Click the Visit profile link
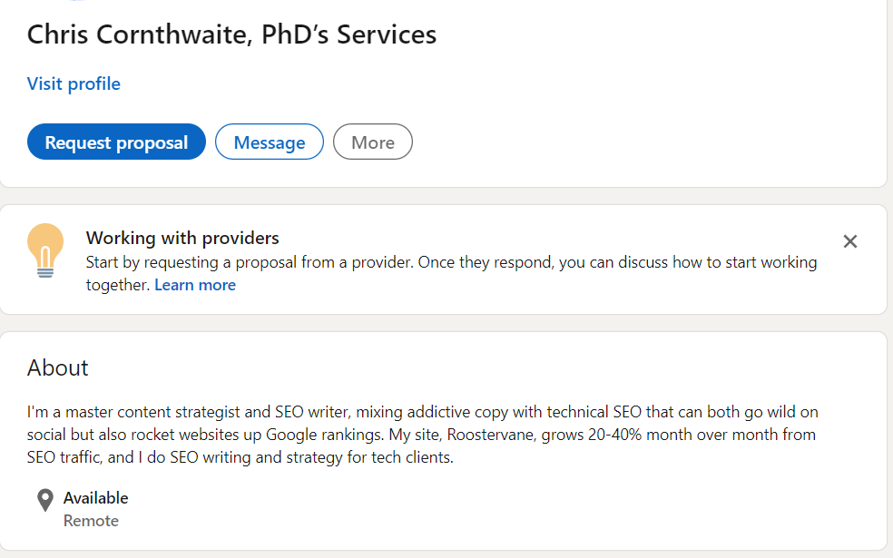 pyautogui.click(x=74, y=84)
